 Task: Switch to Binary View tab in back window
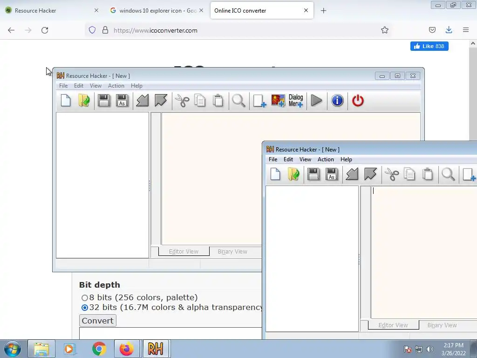tap(232, 251)
